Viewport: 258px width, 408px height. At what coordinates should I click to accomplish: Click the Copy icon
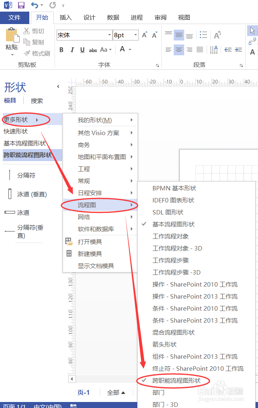click(26, 42)
